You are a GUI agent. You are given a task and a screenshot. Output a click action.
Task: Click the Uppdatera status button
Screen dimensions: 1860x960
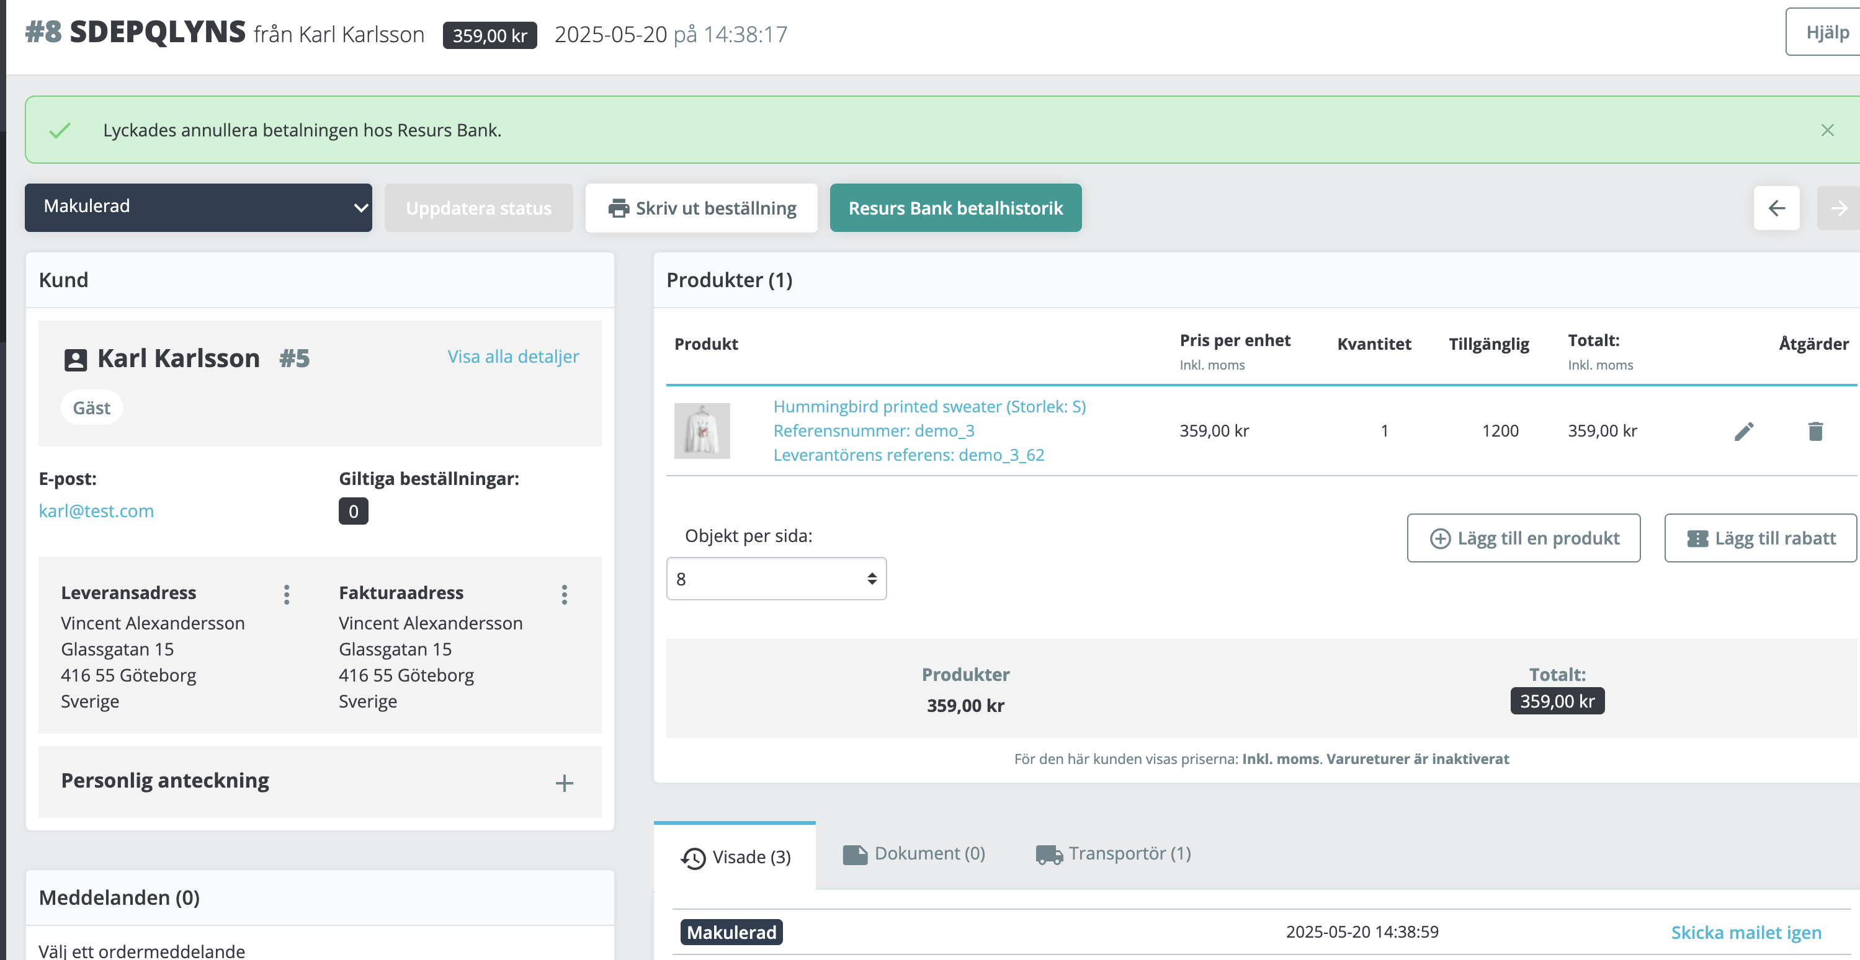[479, 208]
